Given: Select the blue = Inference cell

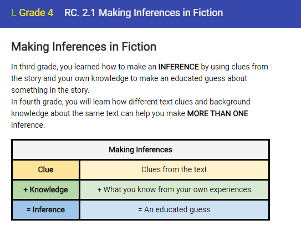Looking at the screenshot, I should click(x=45, y=210).
